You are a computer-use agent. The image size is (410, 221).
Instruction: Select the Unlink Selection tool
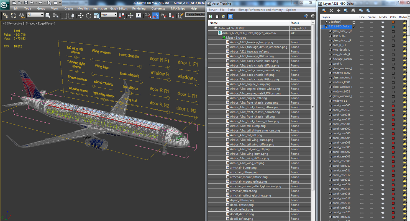tap(13, 15)
